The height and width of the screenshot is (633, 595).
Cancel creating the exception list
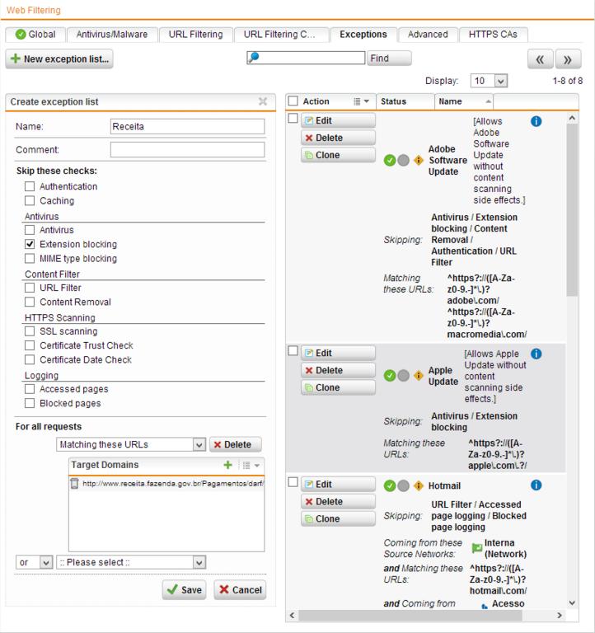click(240, 590)
